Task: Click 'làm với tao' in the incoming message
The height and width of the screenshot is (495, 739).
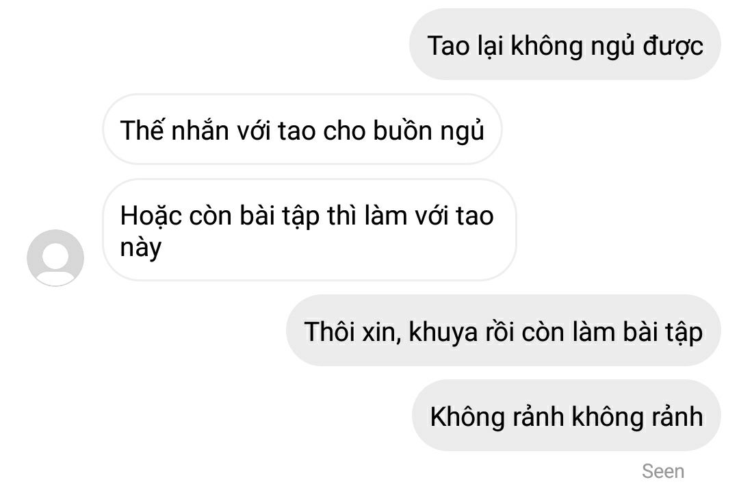Action: click(x=429, y=216)
